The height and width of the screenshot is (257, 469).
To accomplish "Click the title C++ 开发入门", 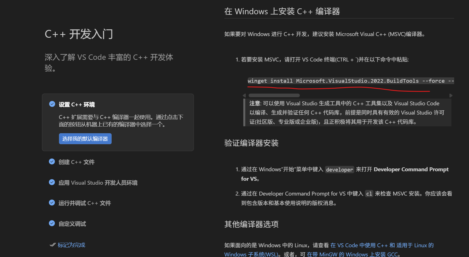I will pos(79,34).
